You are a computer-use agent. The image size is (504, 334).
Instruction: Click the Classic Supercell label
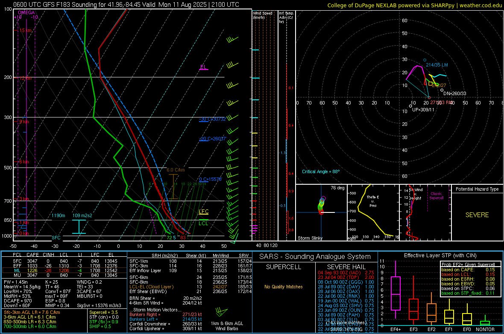click(x=436, y=196)
